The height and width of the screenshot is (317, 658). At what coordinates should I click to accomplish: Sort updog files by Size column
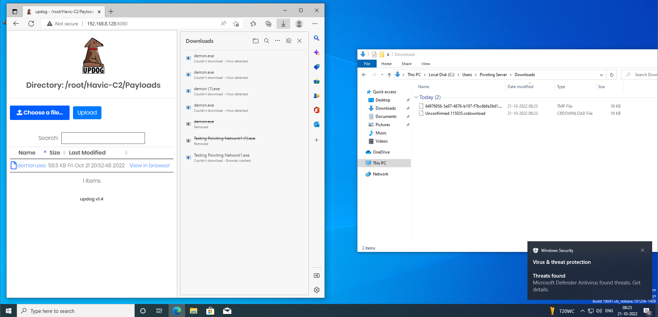click(x=54, y=153)
